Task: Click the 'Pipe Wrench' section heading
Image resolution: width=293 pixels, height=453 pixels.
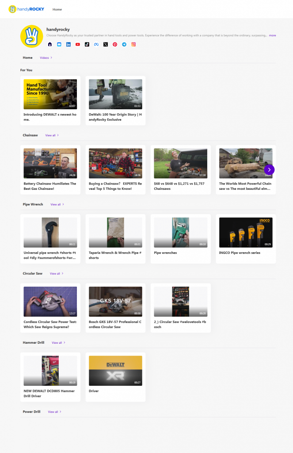Action: (33, 204)
